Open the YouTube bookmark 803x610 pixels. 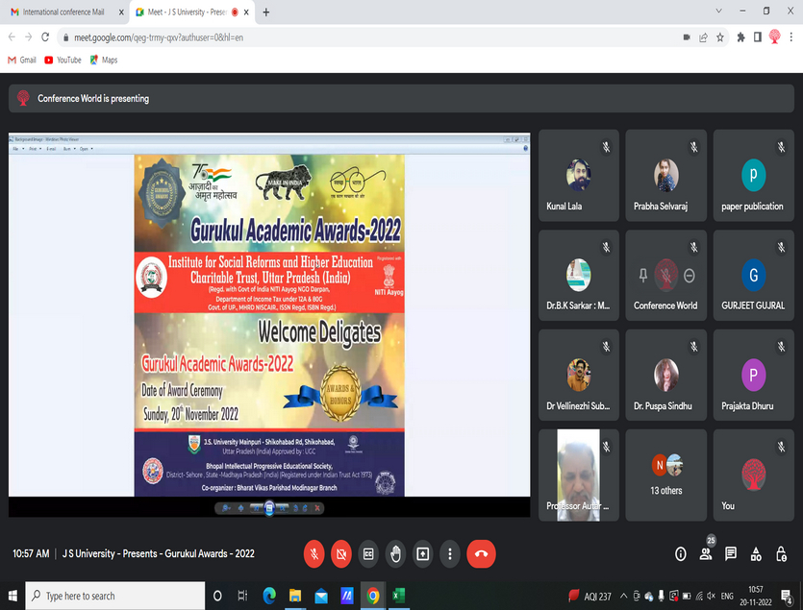pyautogui.click(x=63, y=60)
